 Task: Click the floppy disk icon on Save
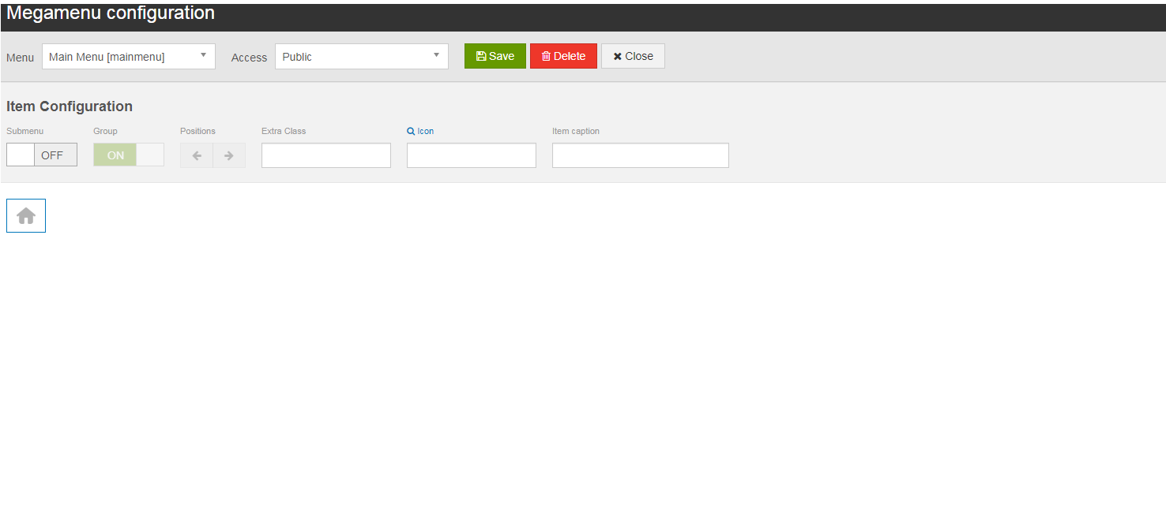pos(482,55)
